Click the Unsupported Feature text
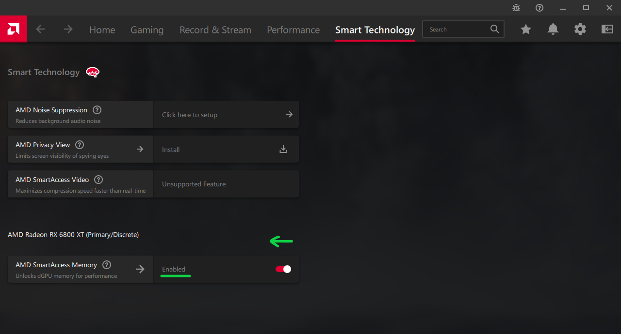 pos(194,184)
